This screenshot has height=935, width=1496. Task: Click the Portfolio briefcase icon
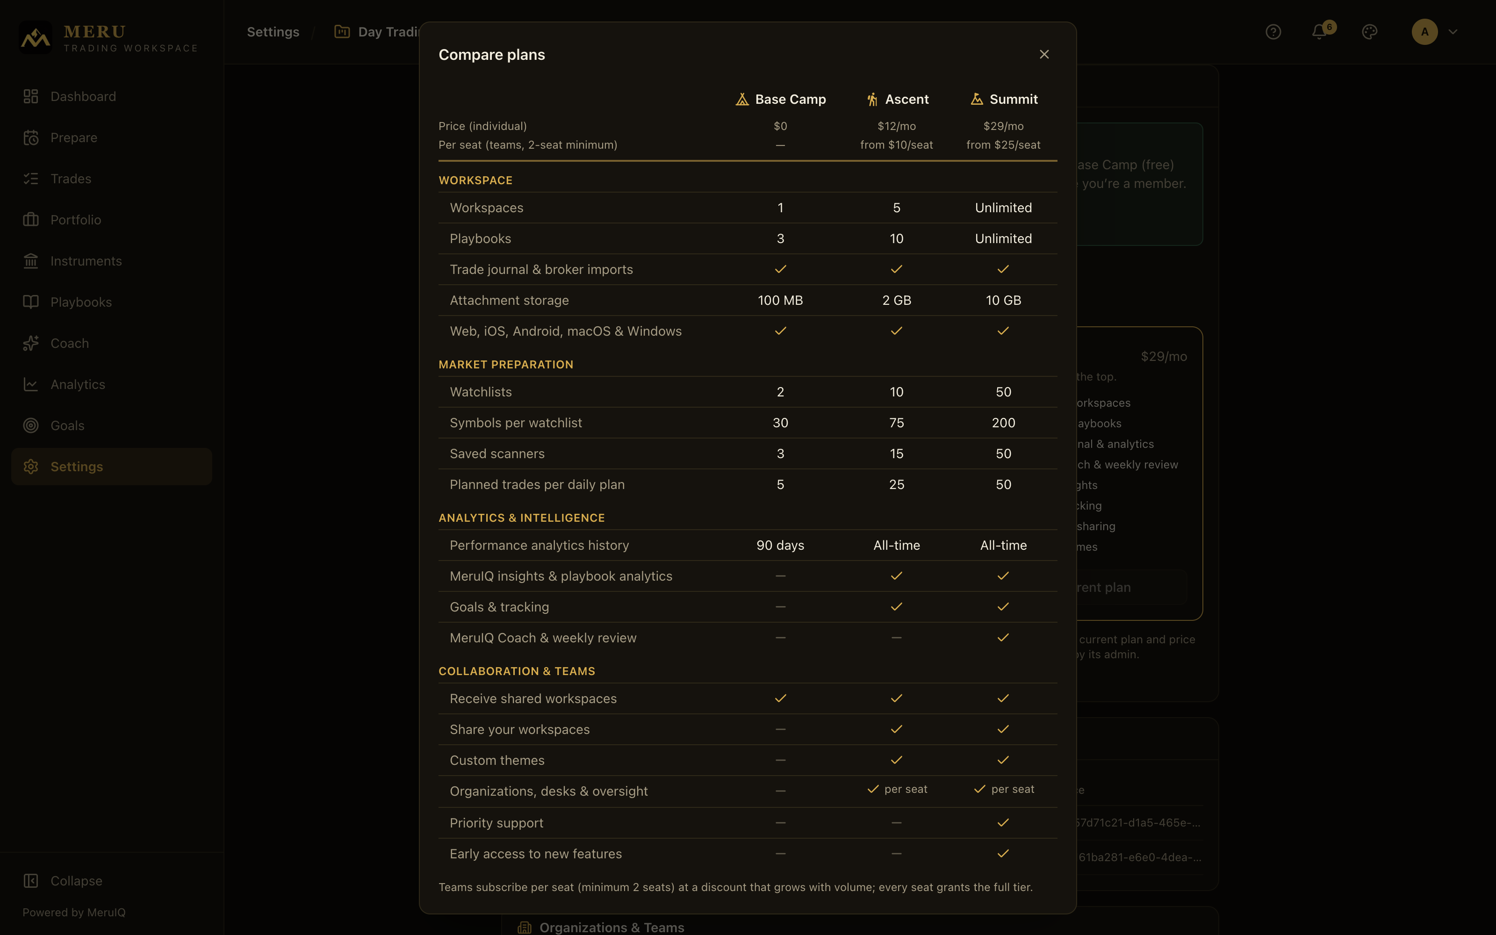tap(31, 220)
